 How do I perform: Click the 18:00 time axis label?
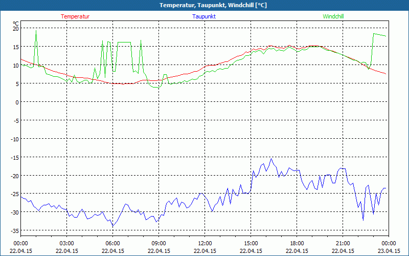point(297,244)
